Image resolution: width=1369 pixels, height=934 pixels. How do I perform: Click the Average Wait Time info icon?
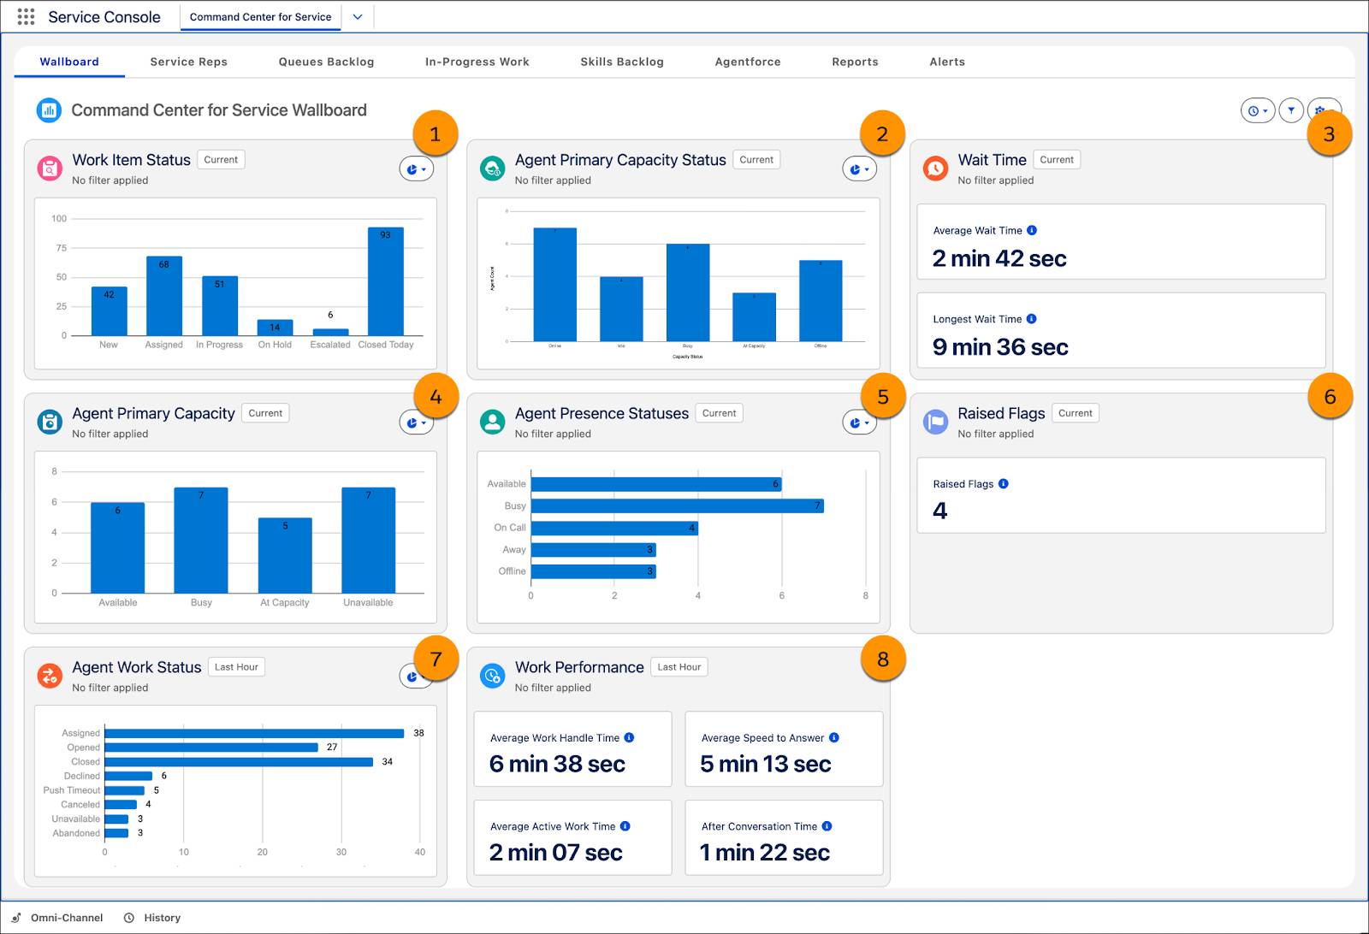point(1032,230)
